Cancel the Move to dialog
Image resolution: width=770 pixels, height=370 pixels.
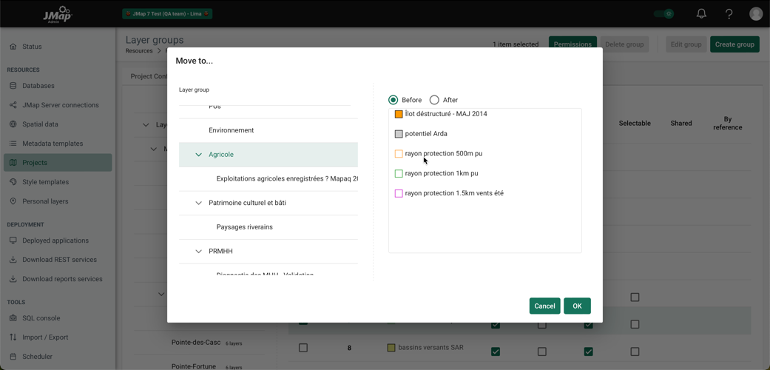pyautogui.click(x=544, y=306)
